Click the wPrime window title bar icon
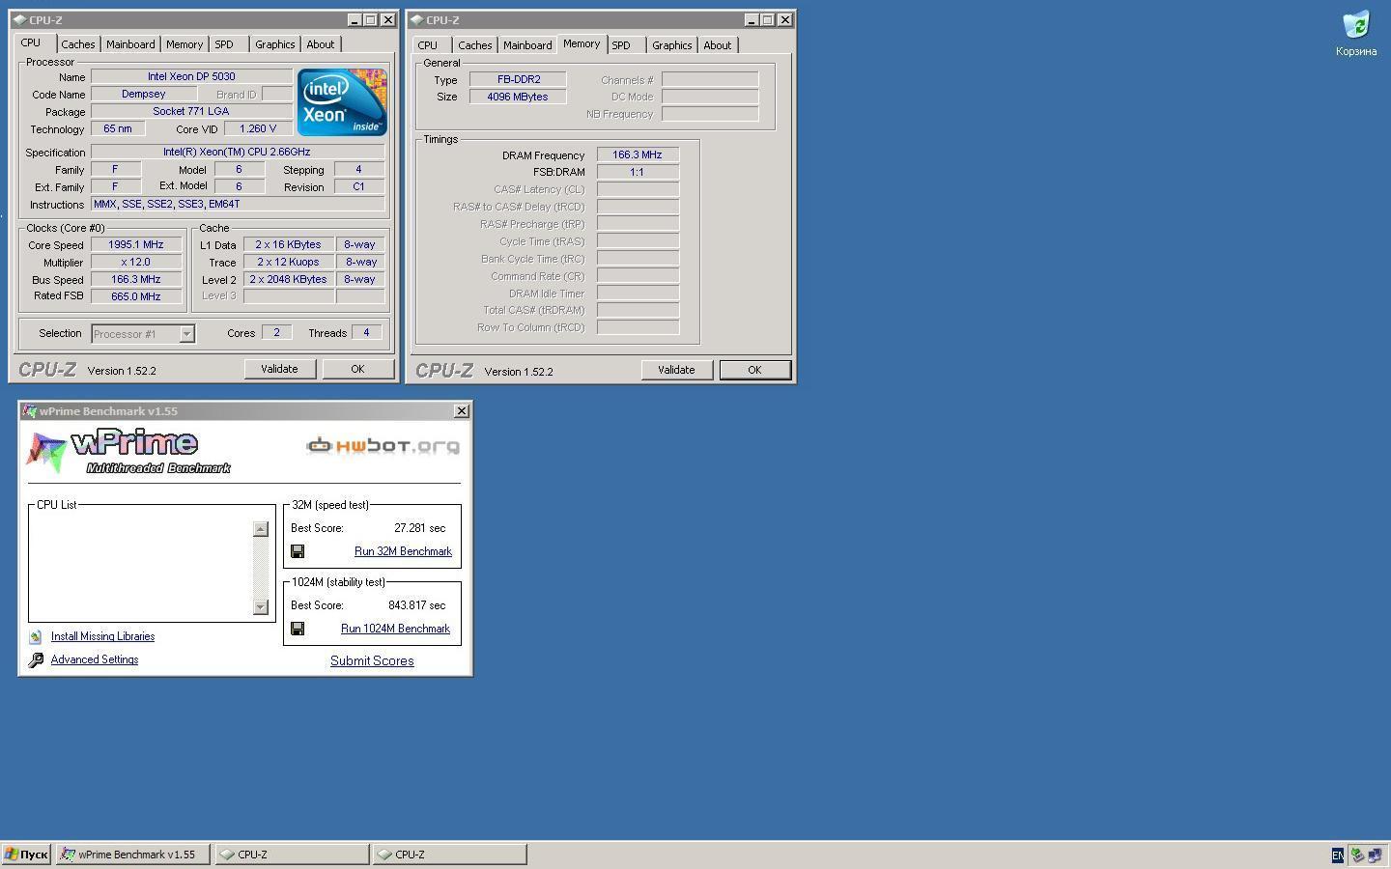1391x869 pixels. (x=29, y=411)
